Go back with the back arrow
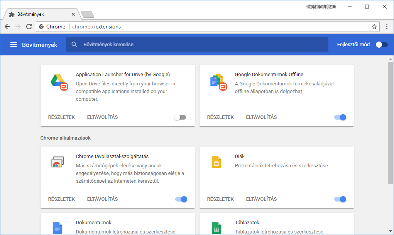394x235 pixels. [x=7, y=27]
